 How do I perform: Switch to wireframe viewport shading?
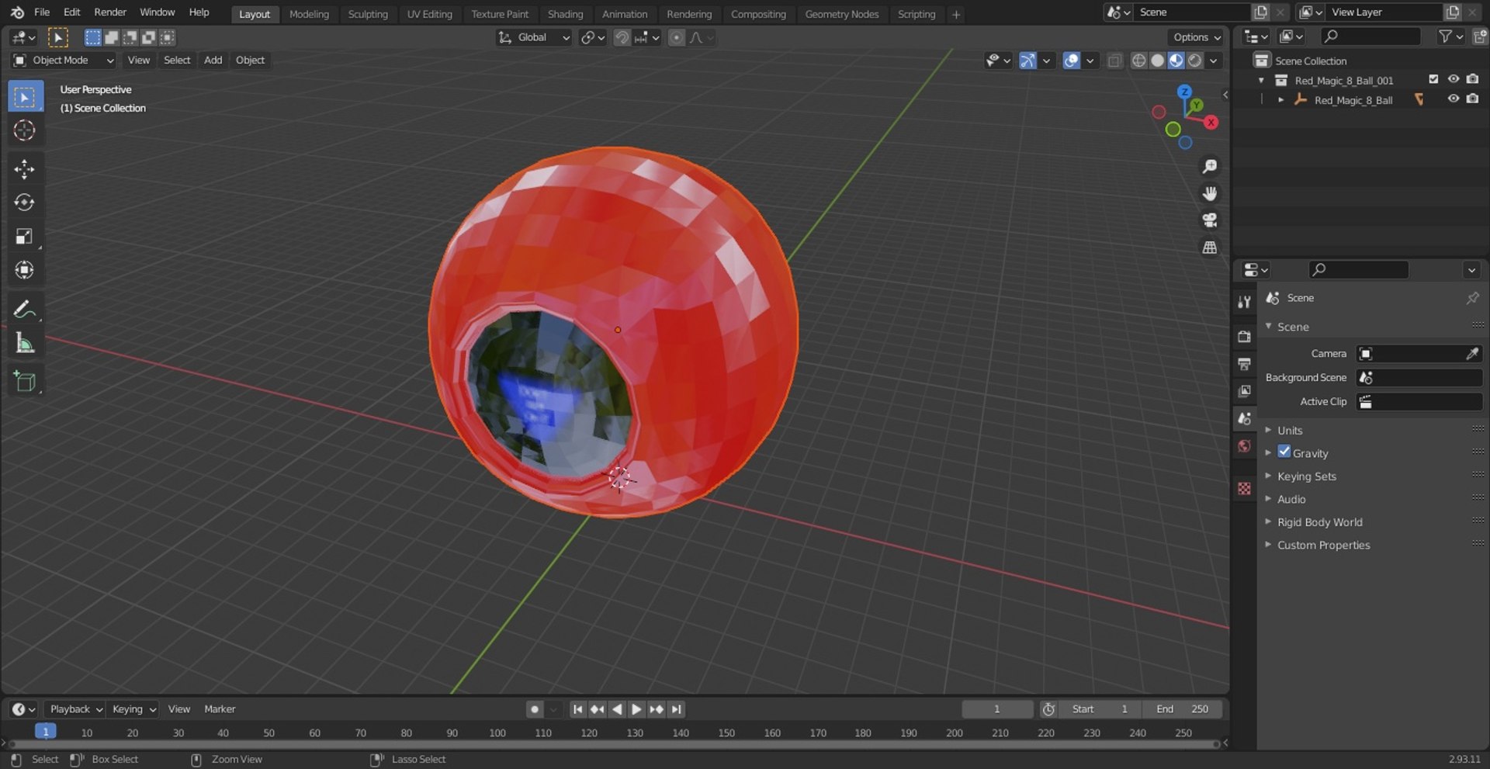click(x=1138, y=61)
